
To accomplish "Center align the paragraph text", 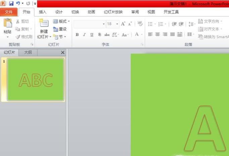I will click(157, 34).
